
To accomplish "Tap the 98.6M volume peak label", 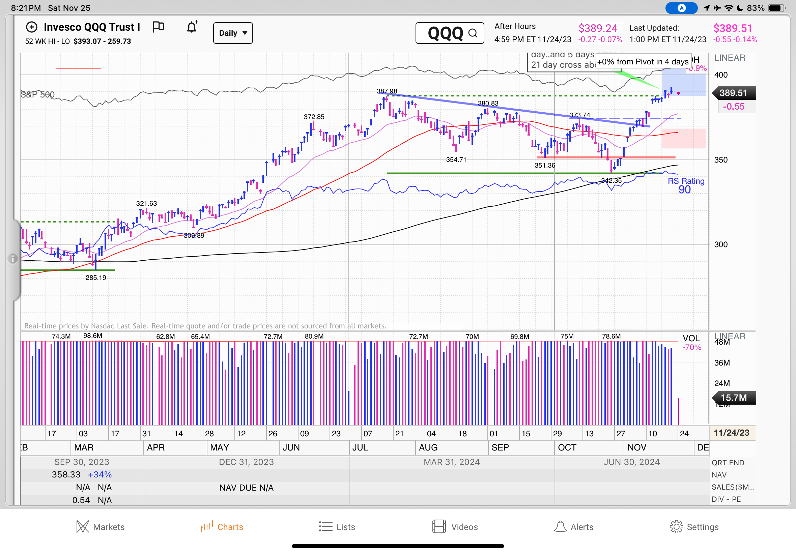I will point(93,336).
